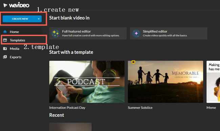
Task: Open the Exports section
Action: click(16, 57)
